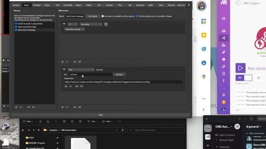Open the scheduling clock icon next to the ON switch
The height and width of the screenshot is (149, 266).
[259, 78]
